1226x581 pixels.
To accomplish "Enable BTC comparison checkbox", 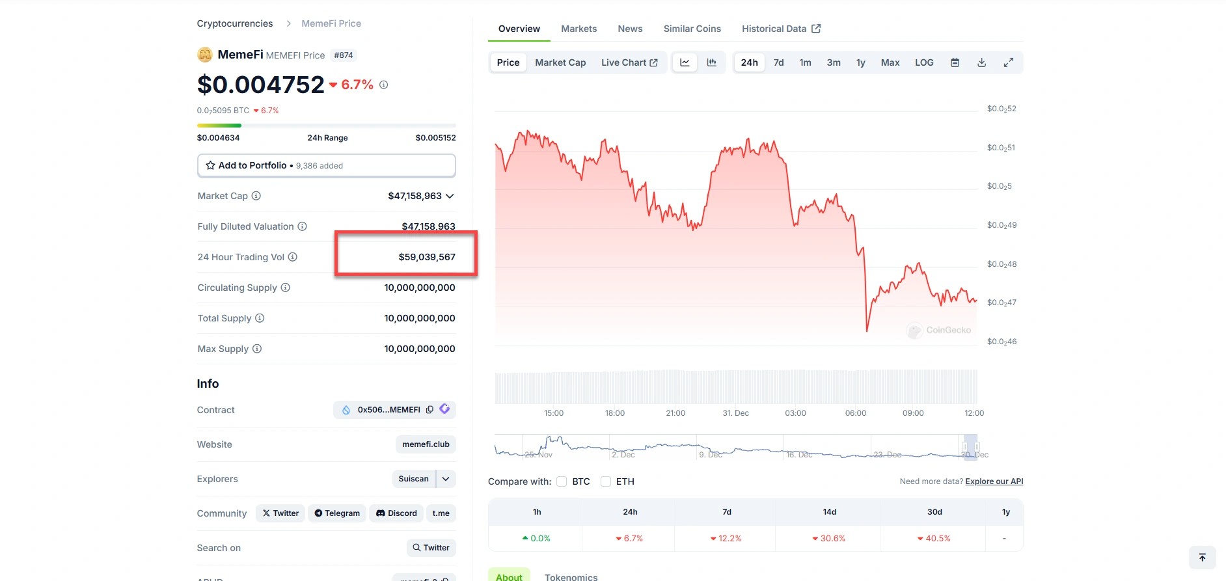I will tap(562, 481).
